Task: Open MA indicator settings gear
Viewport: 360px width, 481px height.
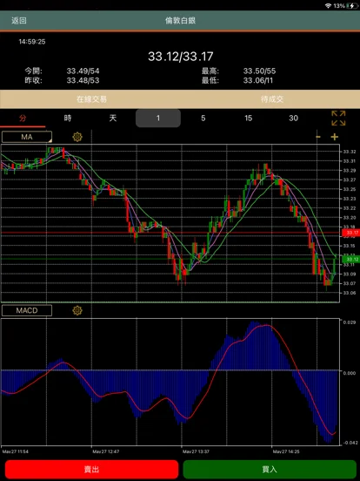Action: pyautogui.click(x=77, y=137)
